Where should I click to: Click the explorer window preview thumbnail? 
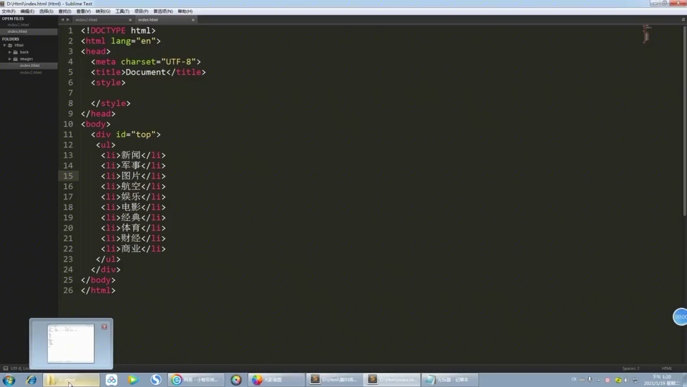pyautogui.click(x=71, y=344)
